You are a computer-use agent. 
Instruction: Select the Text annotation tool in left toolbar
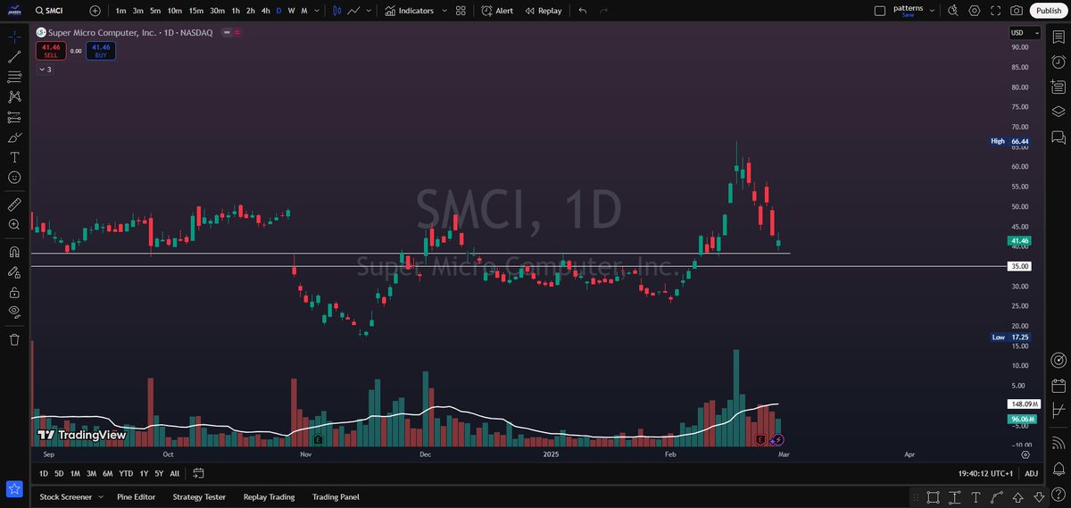tap(14, 157)
